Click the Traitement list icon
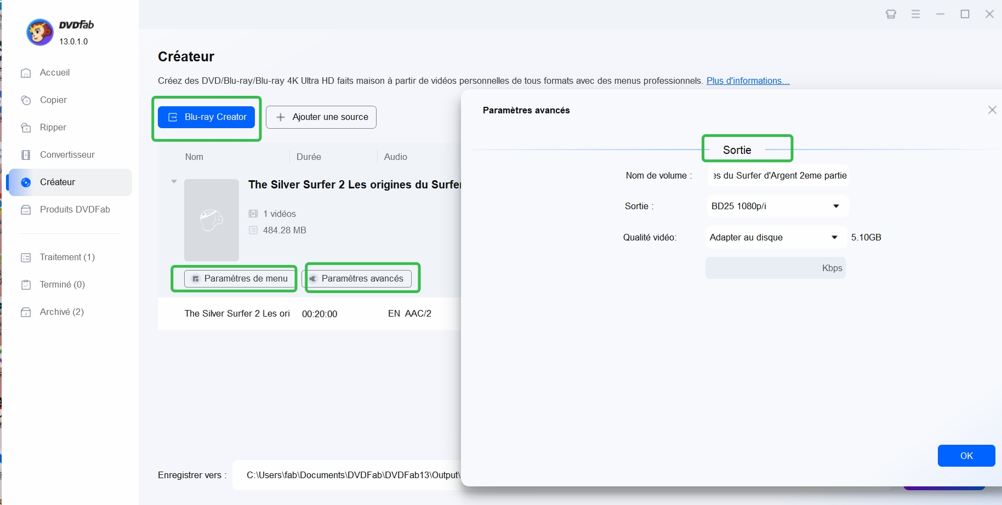The width and height of the screenshot is (1002, 505). (x=26, y=257)
